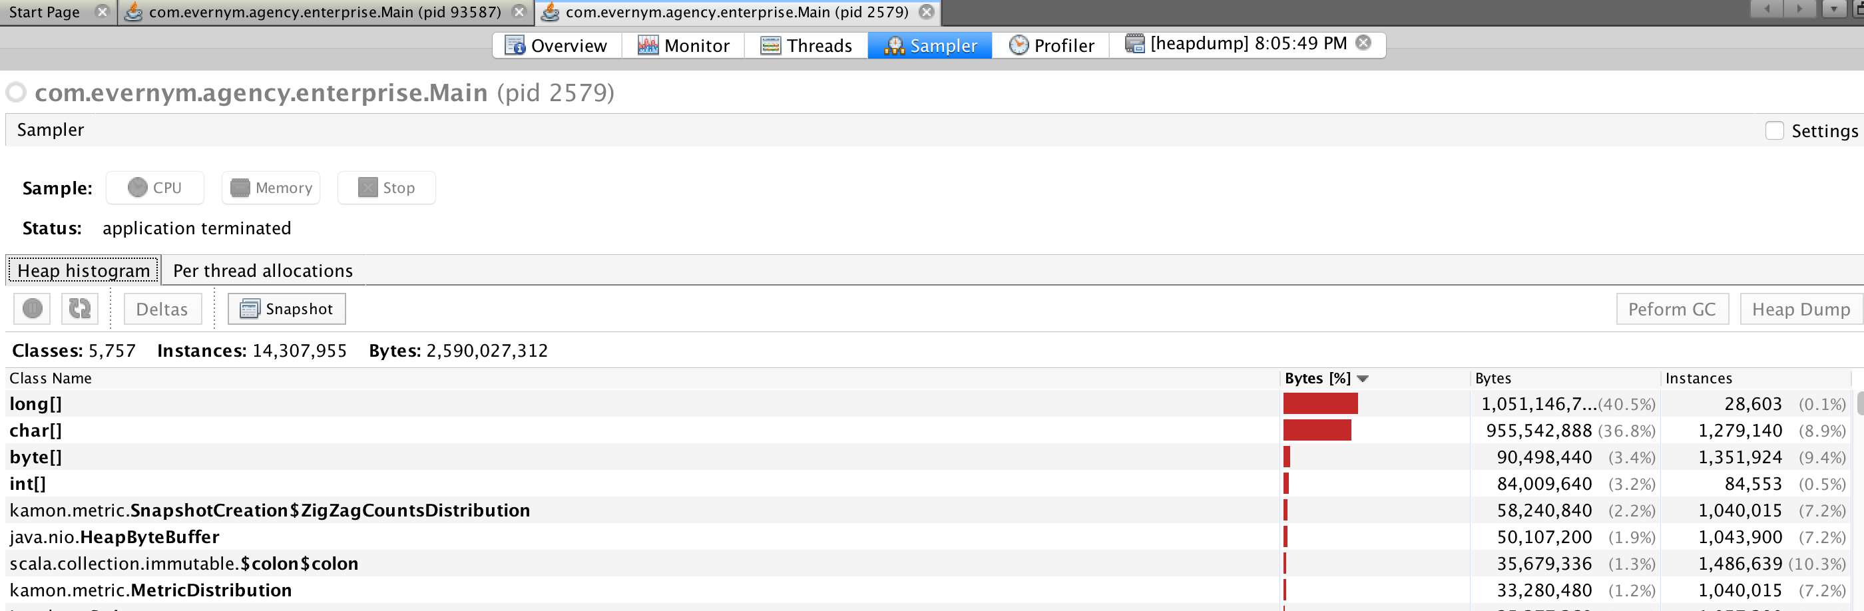
Task: Open the Threads view
Action: click(806, 45)
